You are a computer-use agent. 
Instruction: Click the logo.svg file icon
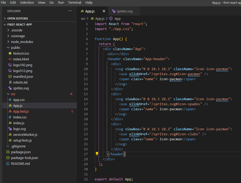pyautogui.click(x=10, y=129)
